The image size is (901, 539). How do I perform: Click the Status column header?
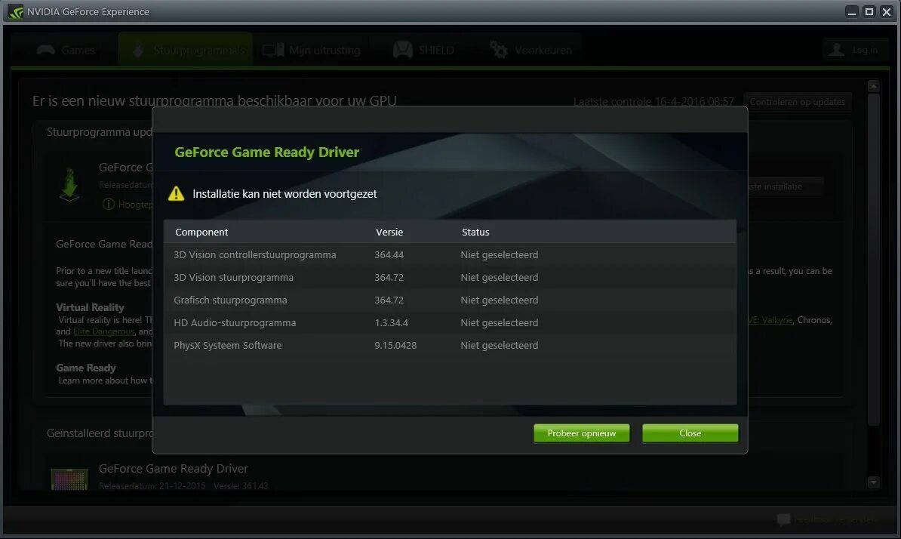click(x=475, y=233)
